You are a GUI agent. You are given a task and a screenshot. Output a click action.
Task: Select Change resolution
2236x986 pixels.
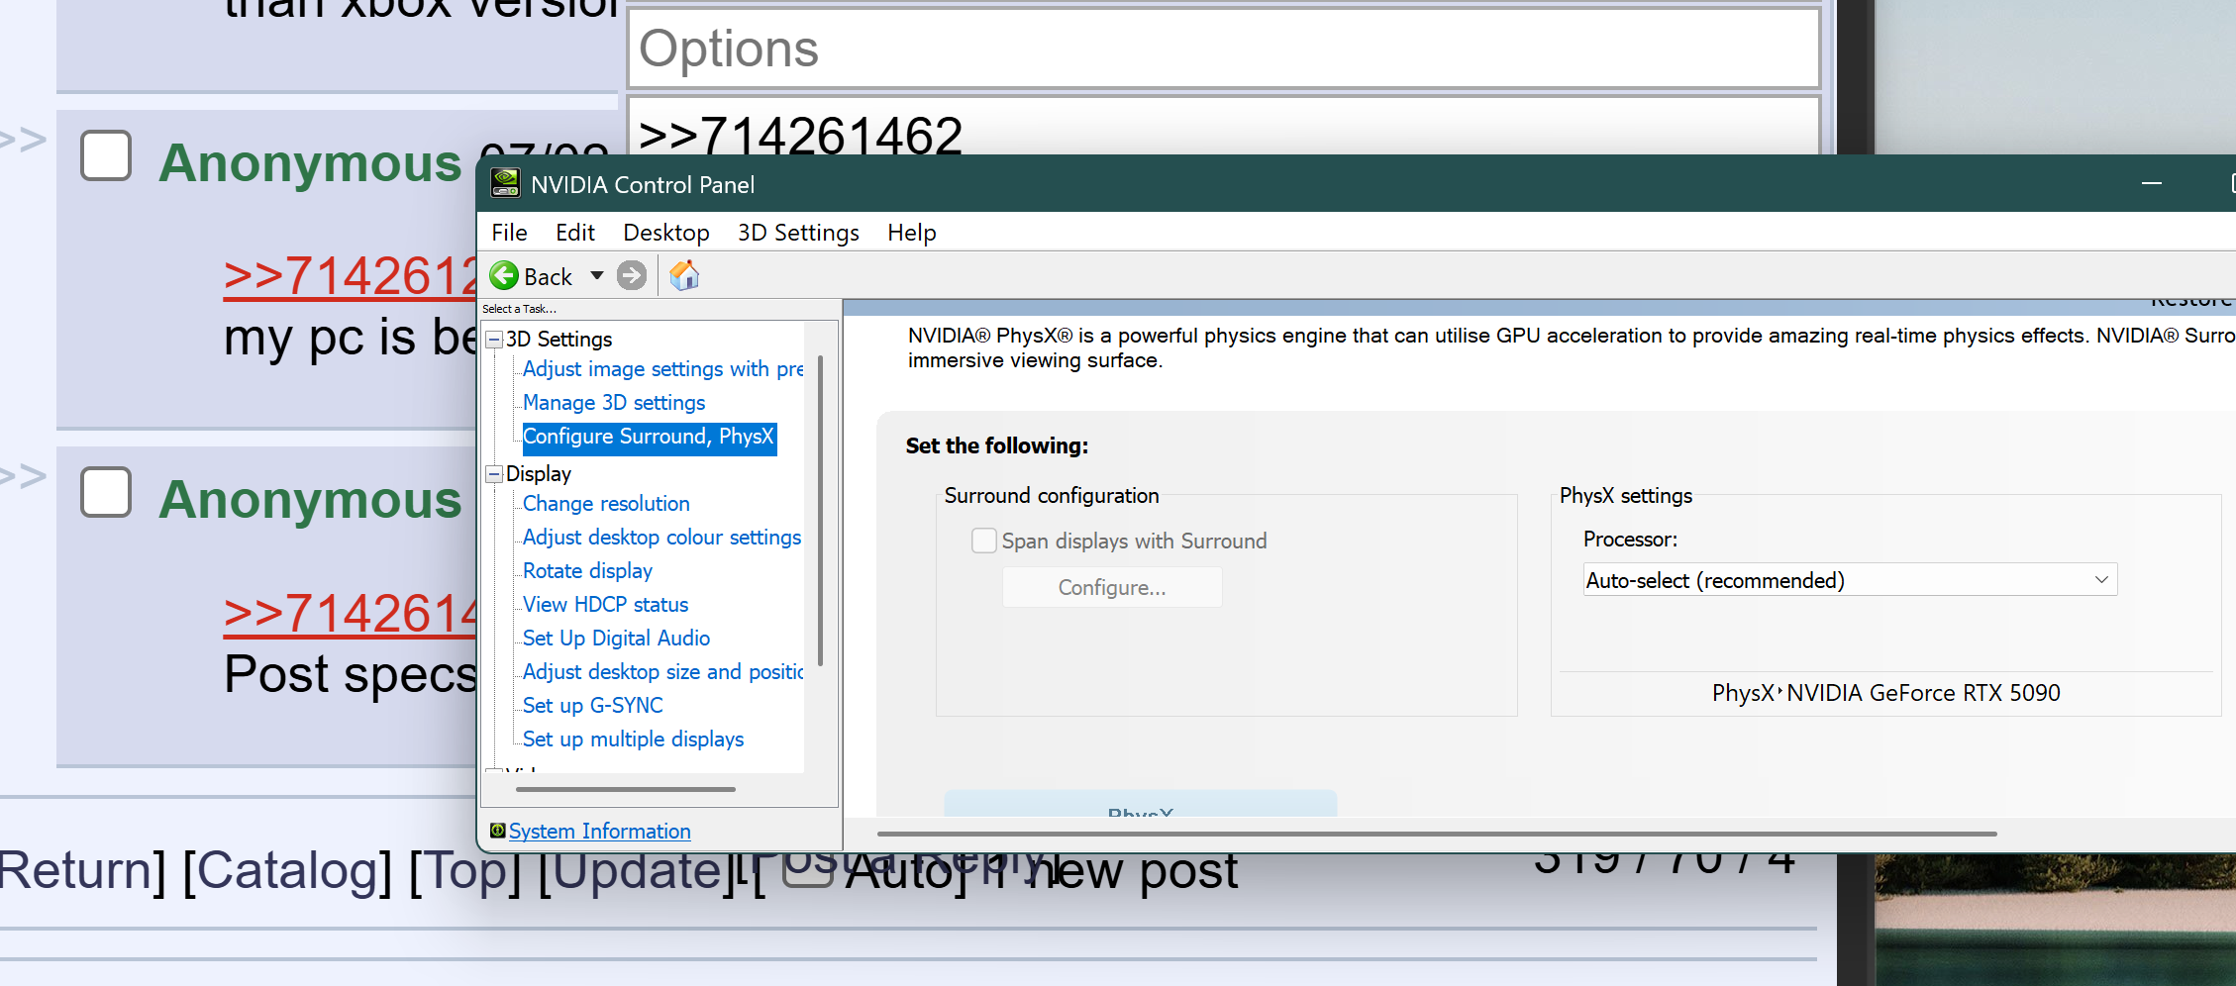(x=606, y=504)
